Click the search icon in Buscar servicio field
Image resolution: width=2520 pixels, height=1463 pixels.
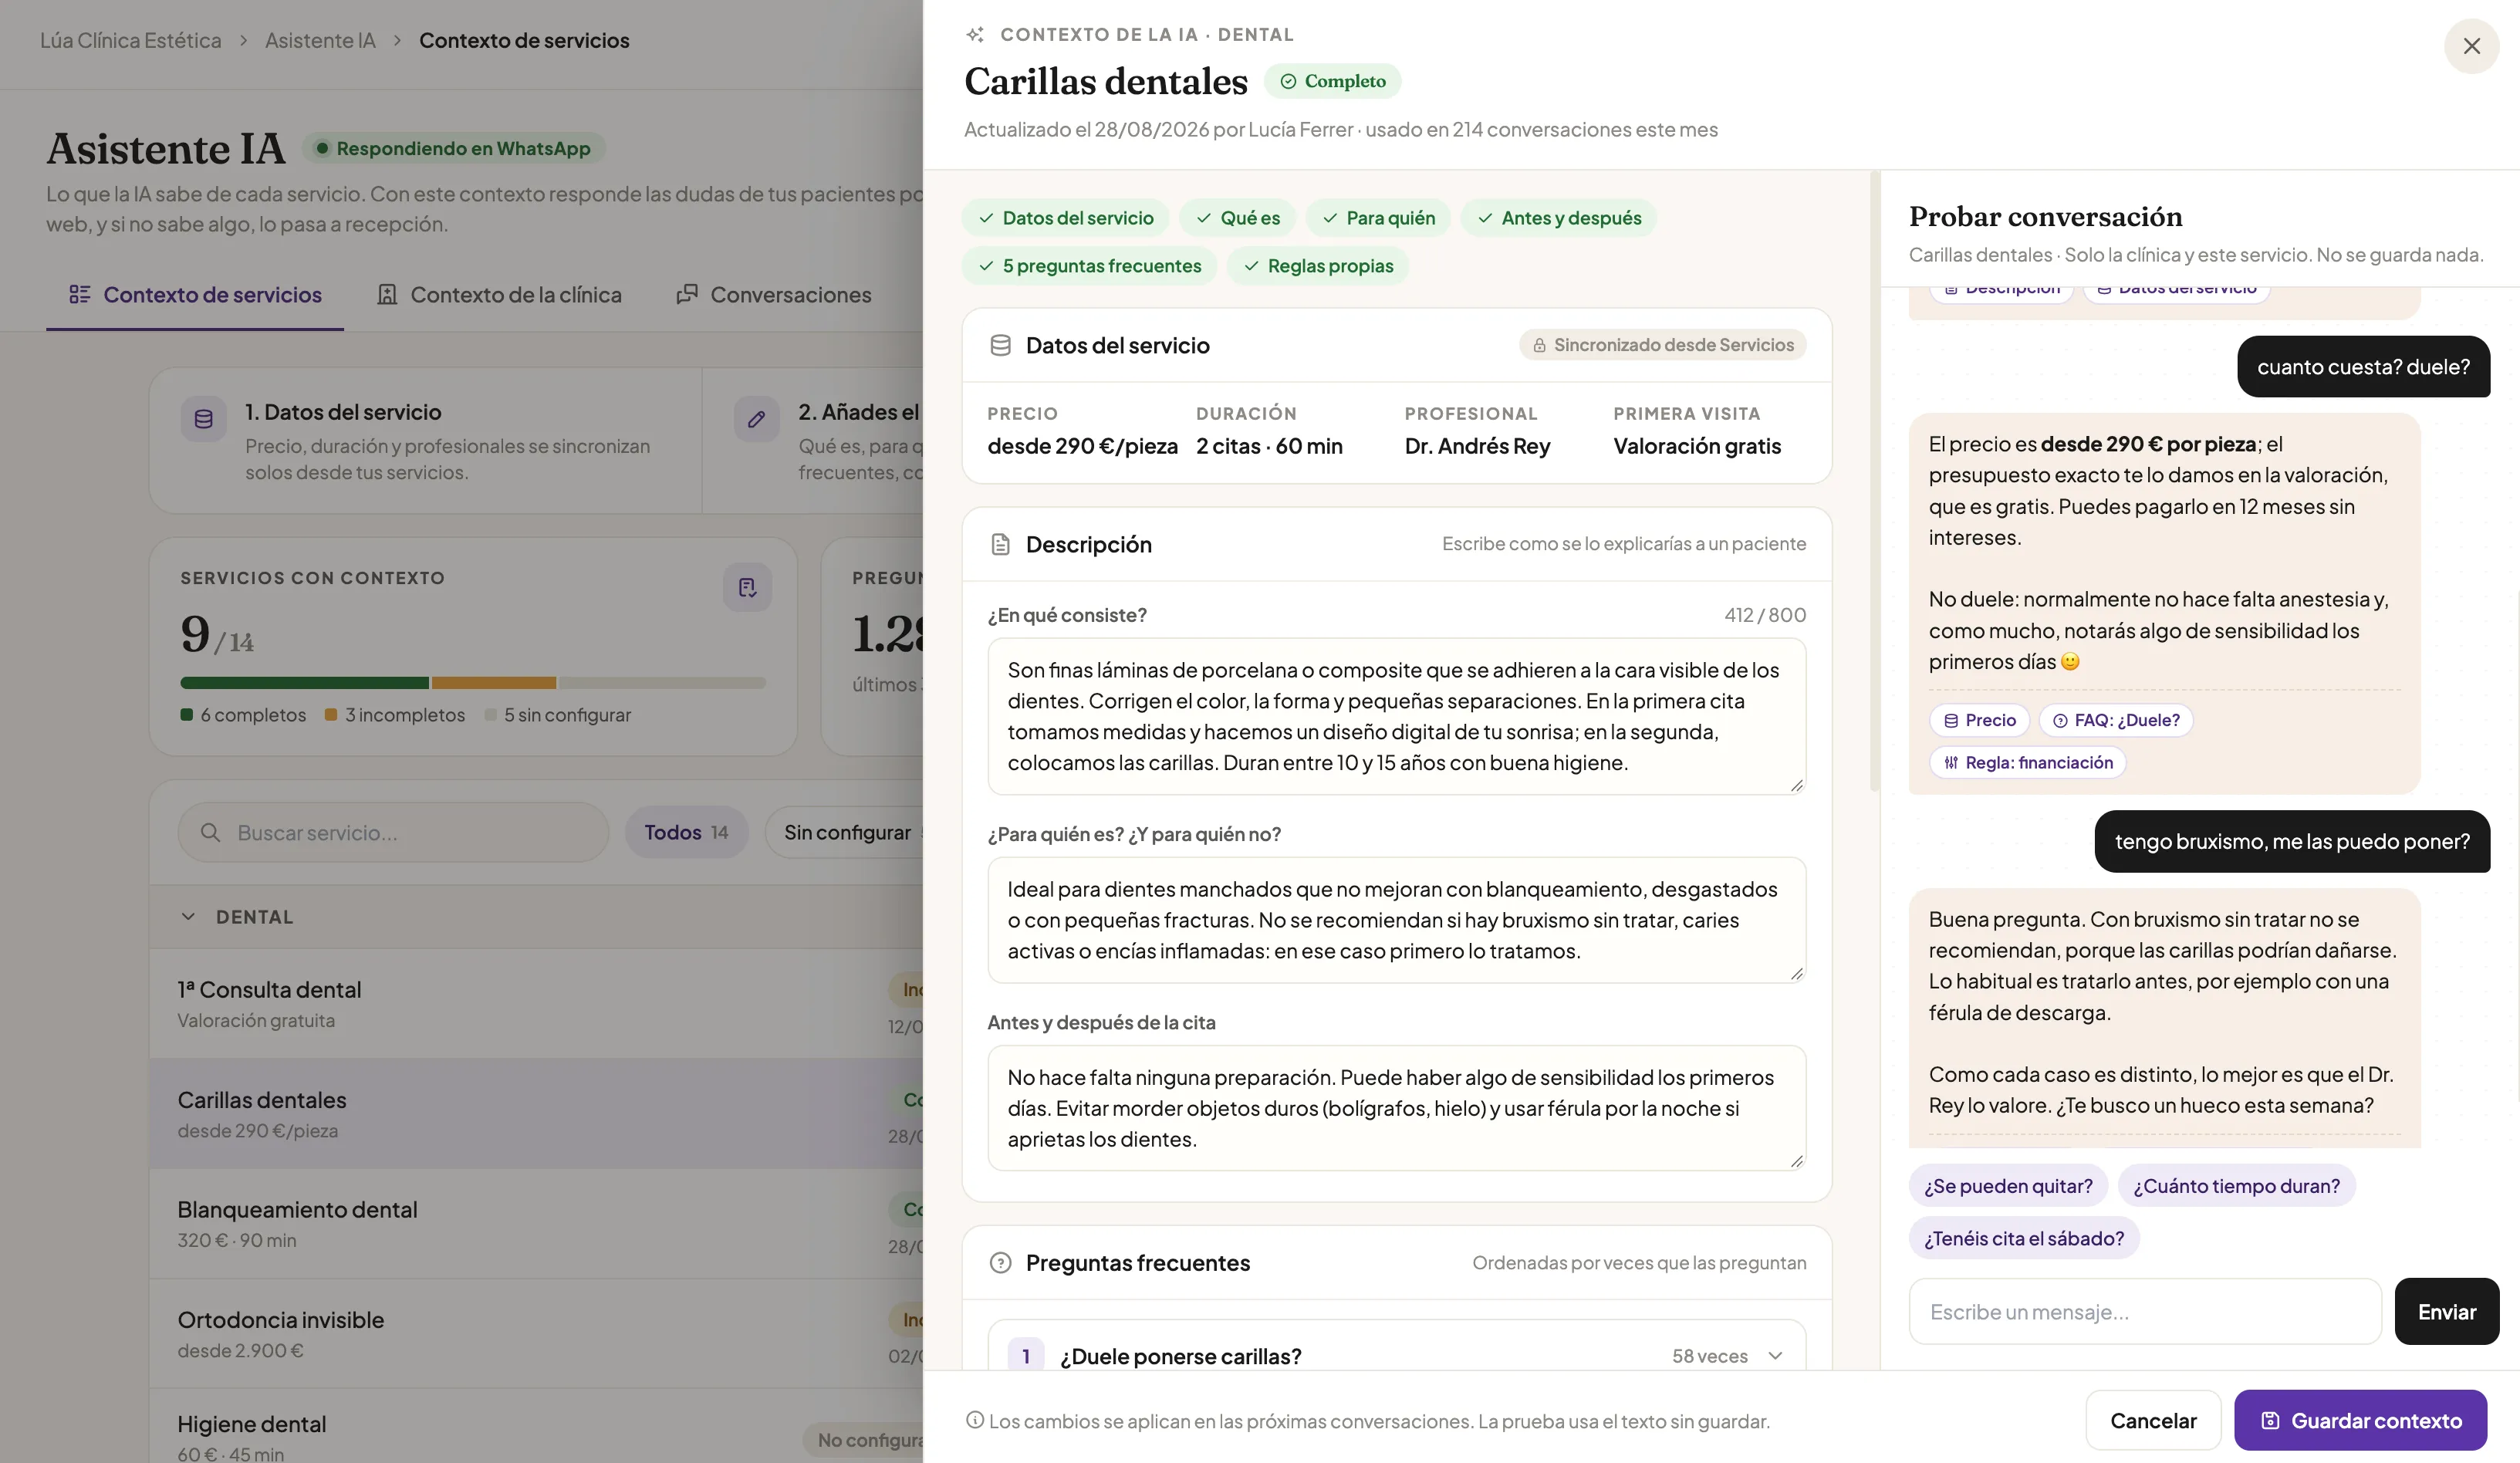[x=210, y=832]
